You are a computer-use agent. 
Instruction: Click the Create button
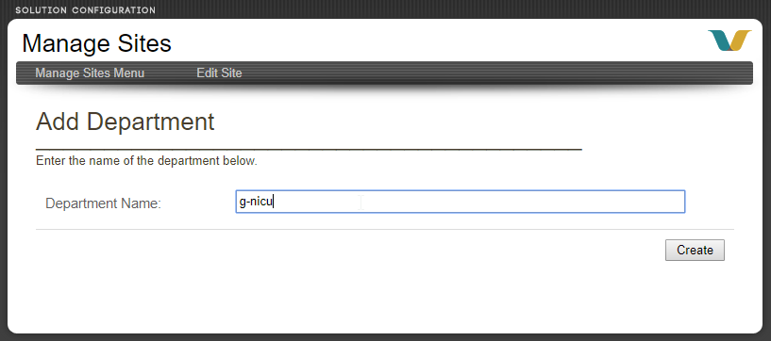click(x=695, y=250)
